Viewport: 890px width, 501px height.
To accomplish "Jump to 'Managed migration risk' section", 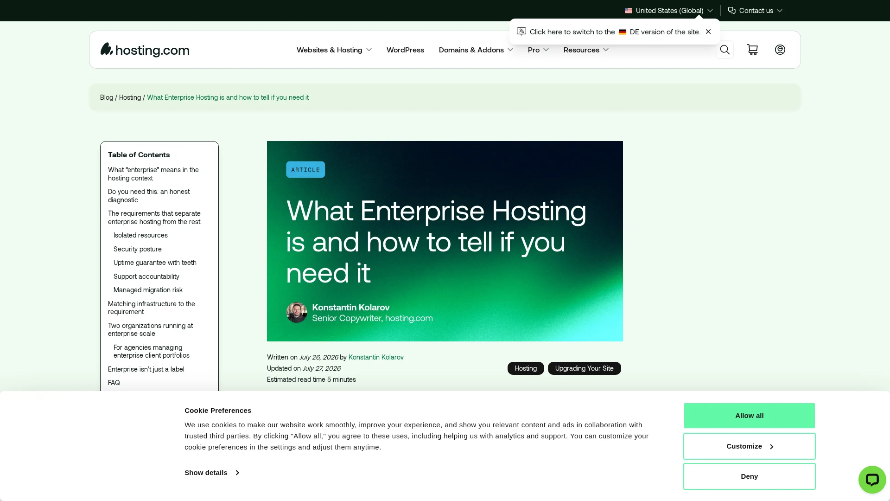I will pyautogui.click(x=148, y=290).
